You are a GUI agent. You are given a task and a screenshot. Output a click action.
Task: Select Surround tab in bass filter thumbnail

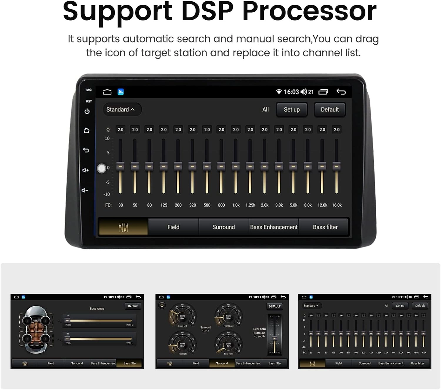[x=77, y=363]
